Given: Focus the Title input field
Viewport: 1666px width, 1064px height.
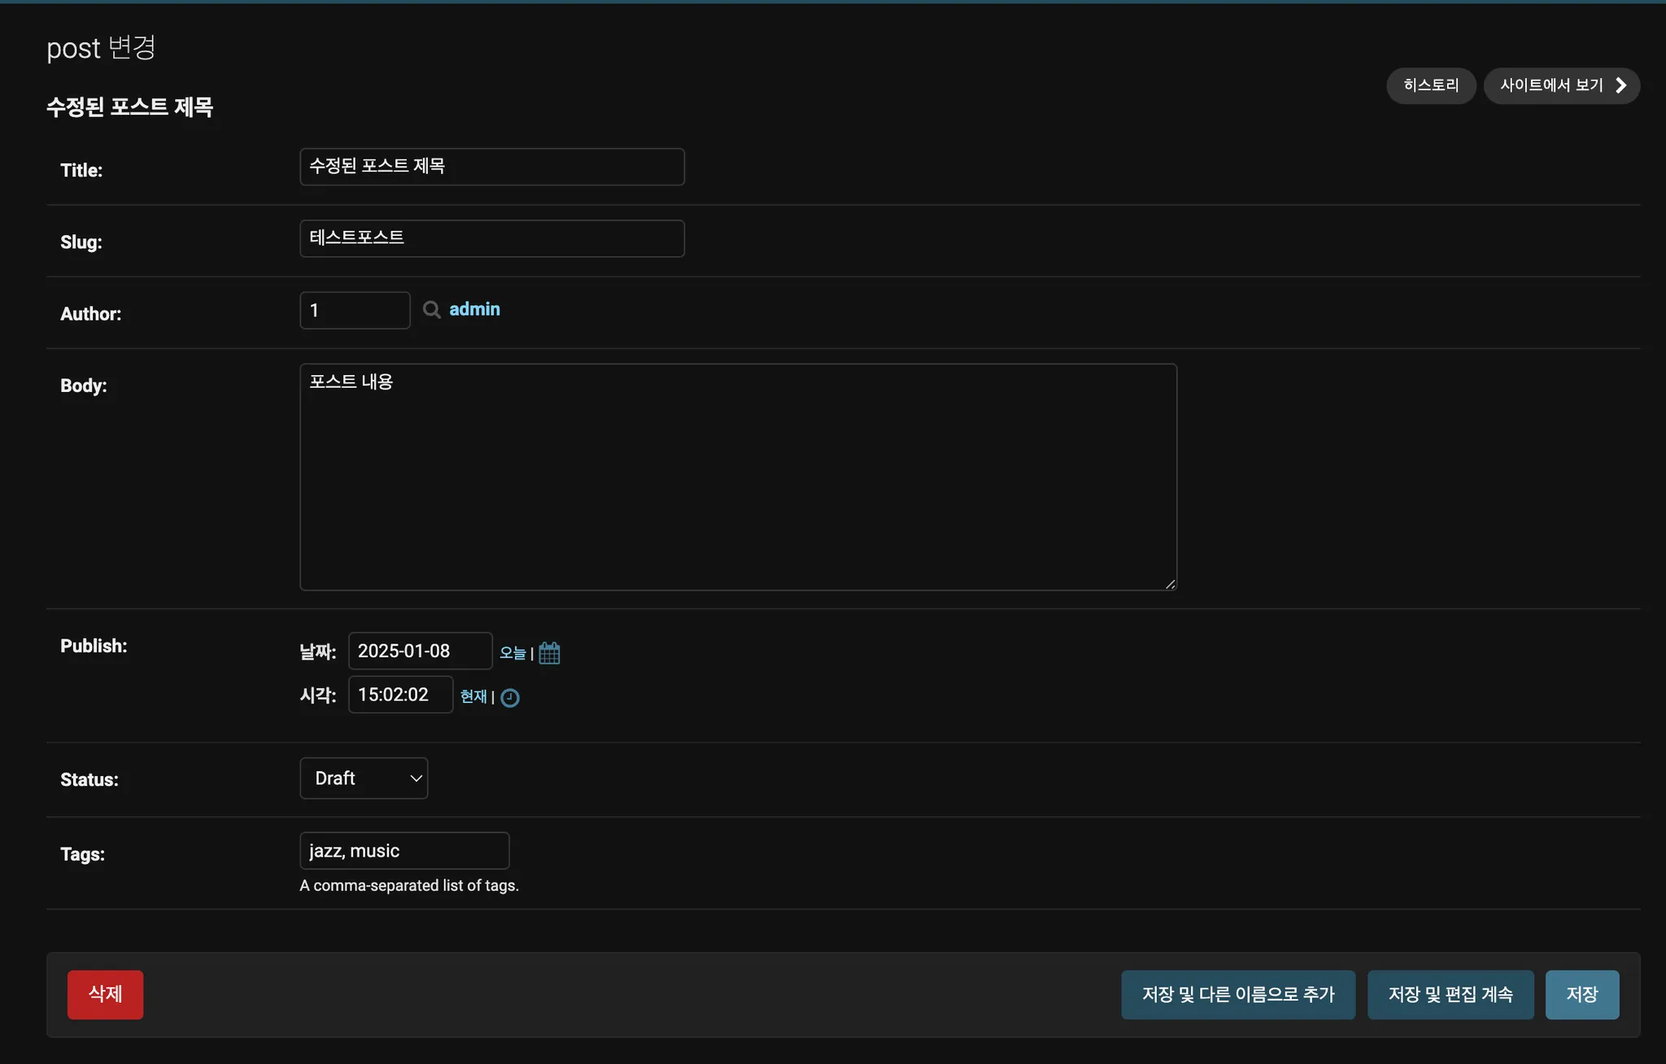Looking at the screenshot, I should 491,167.
